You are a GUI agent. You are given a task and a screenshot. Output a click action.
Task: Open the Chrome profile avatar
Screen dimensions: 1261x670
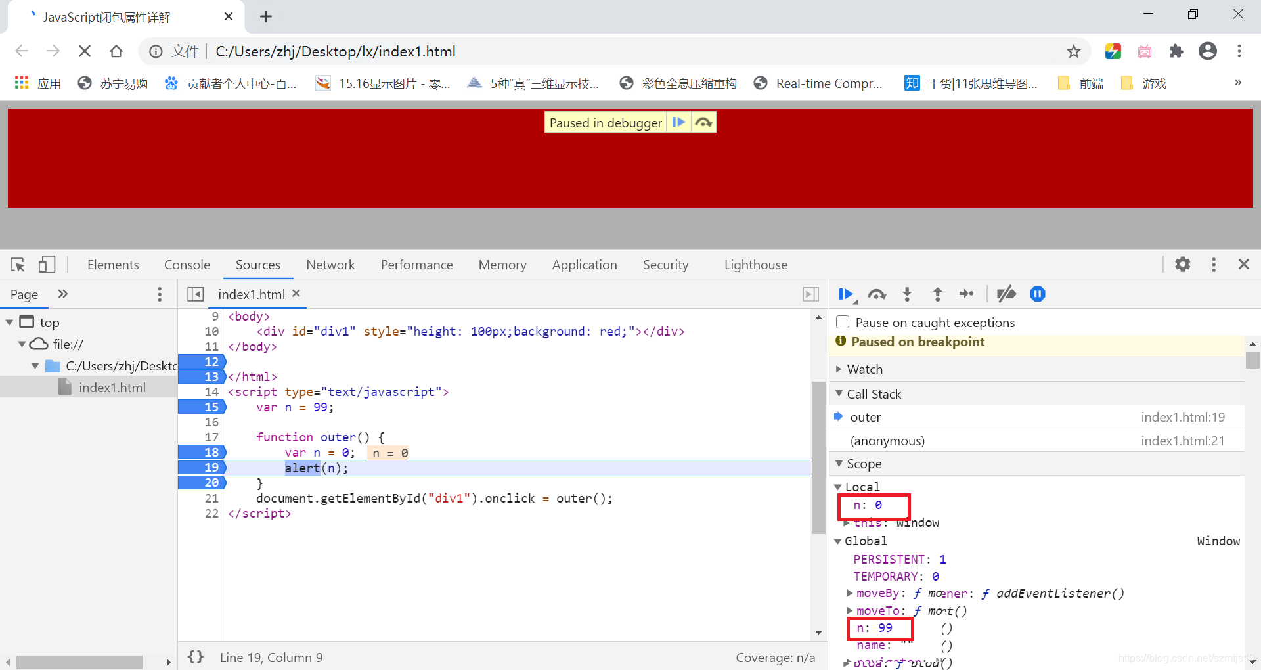1208,51
